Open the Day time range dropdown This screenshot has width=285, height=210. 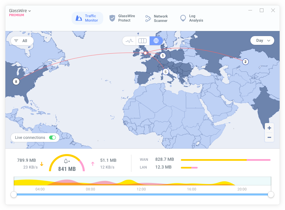[262, 40]
